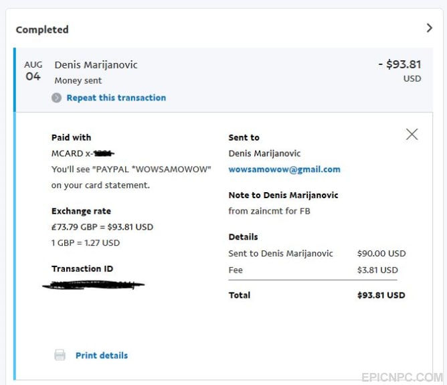Open the Repeat this transaction link
This screenshot has height=385, width=447.
(116, 98)
